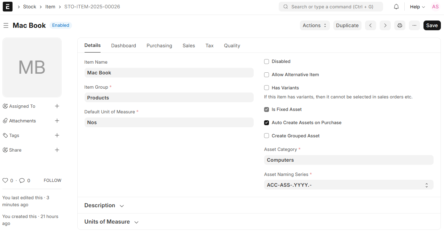Viewport: 444px width, 234px height.
Task: Expand the Description section
Action: coord(104,205)
